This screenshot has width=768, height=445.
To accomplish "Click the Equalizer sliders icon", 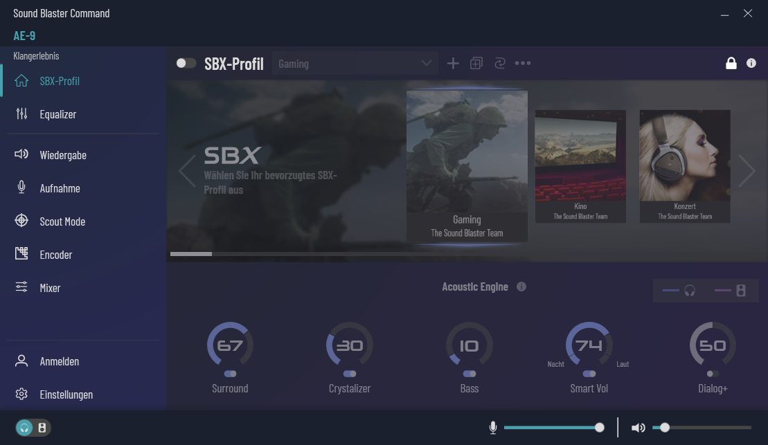I will click(x=21, y=113).
